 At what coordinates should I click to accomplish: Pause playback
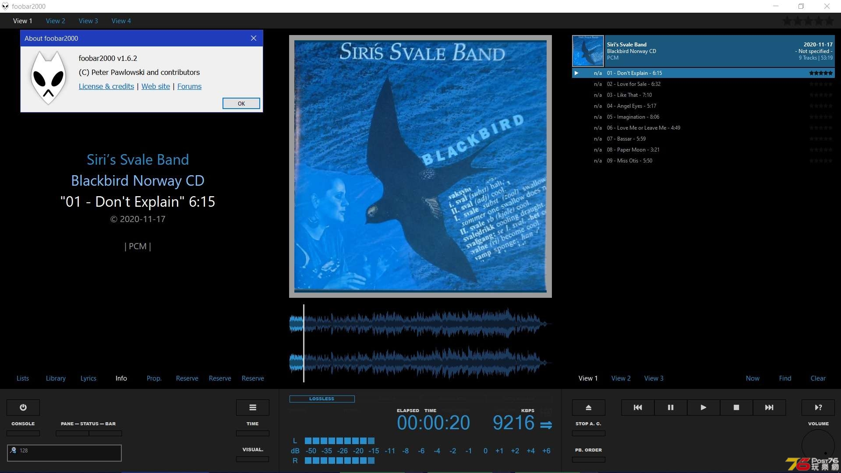click(x=671, y=407)
